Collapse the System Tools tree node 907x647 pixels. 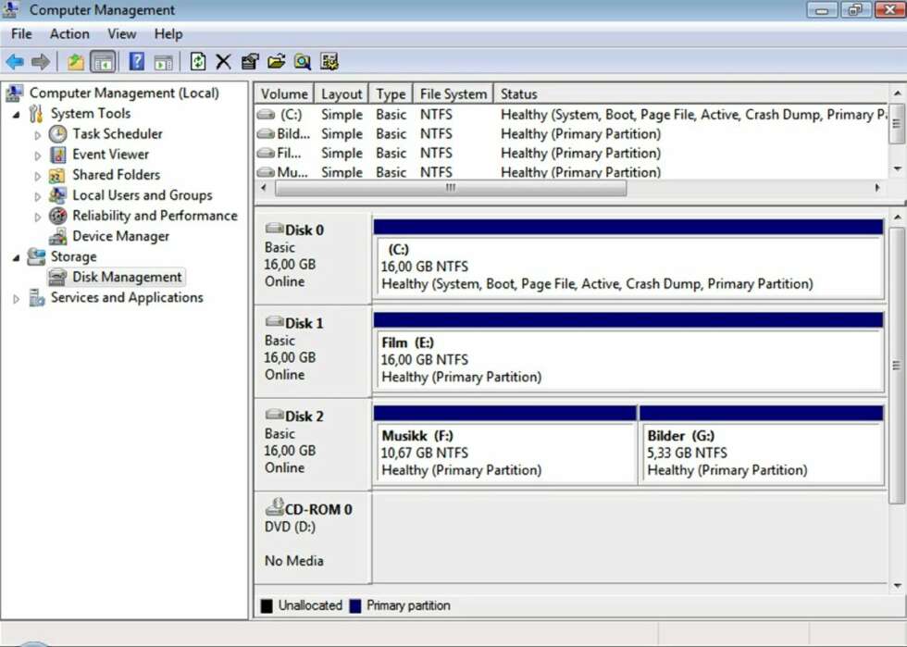coord(17,115)
